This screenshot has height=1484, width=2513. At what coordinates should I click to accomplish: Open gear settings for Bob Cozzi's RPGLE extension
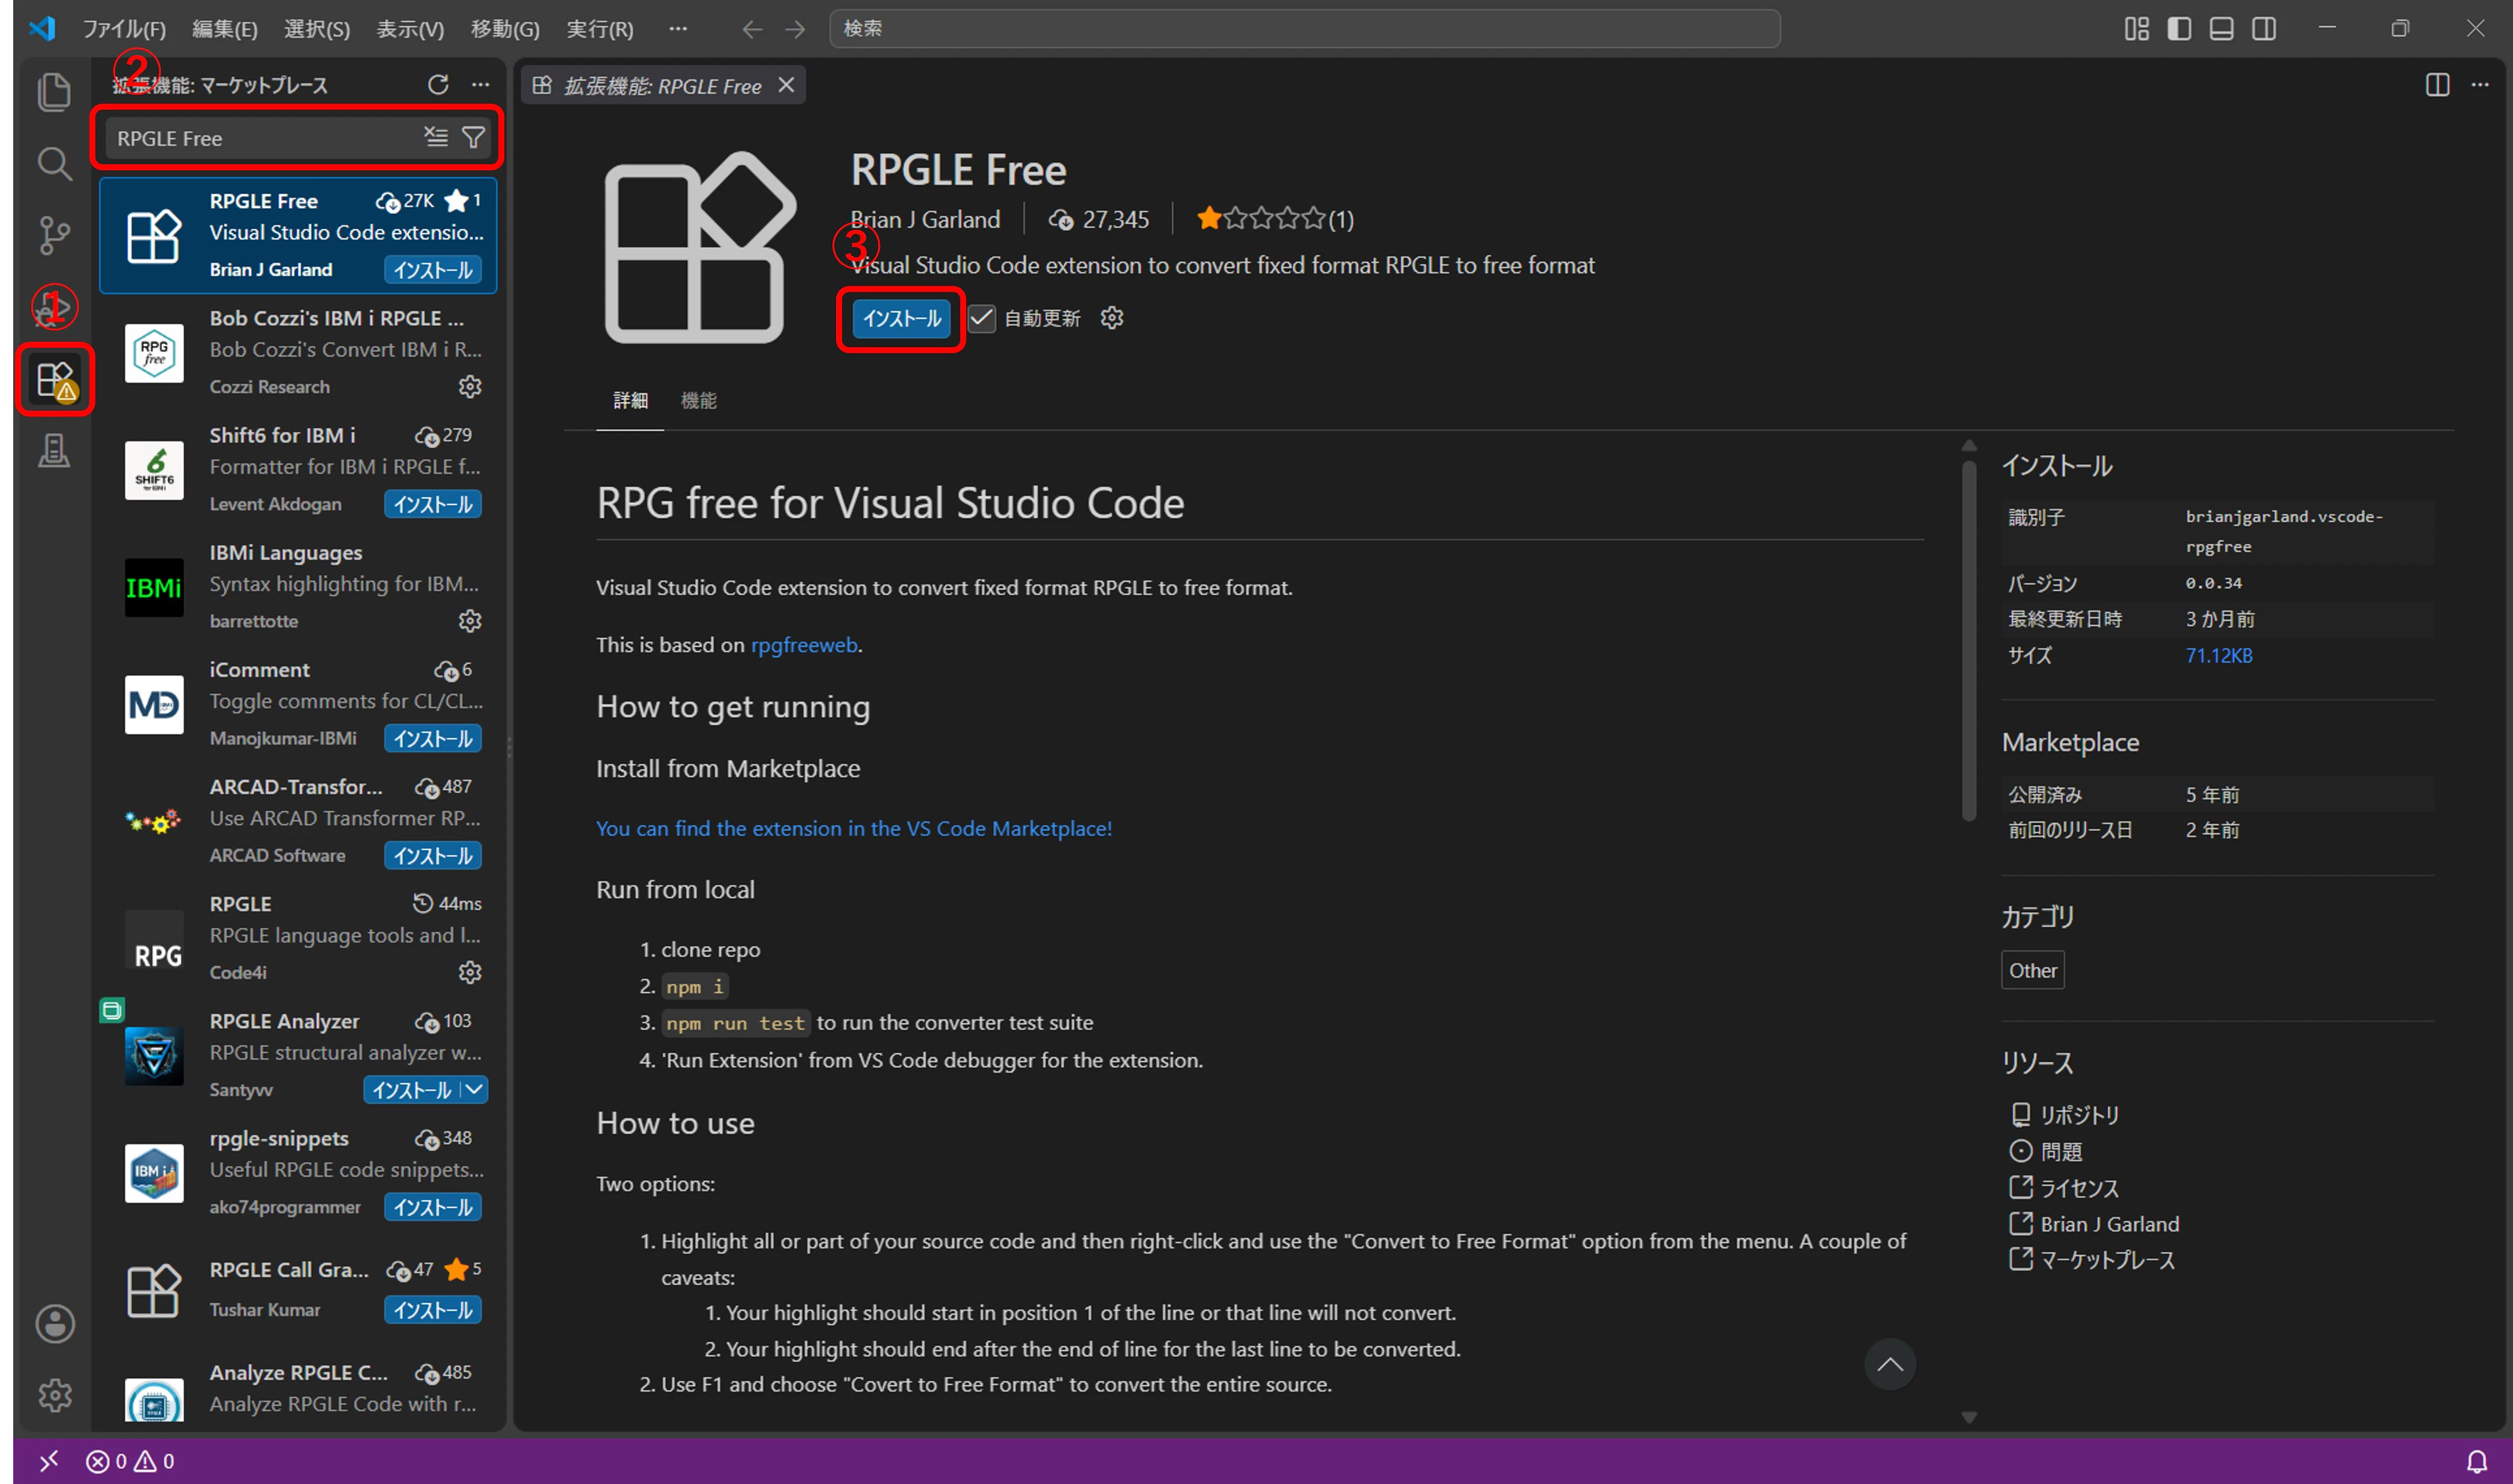pos(470,387)
